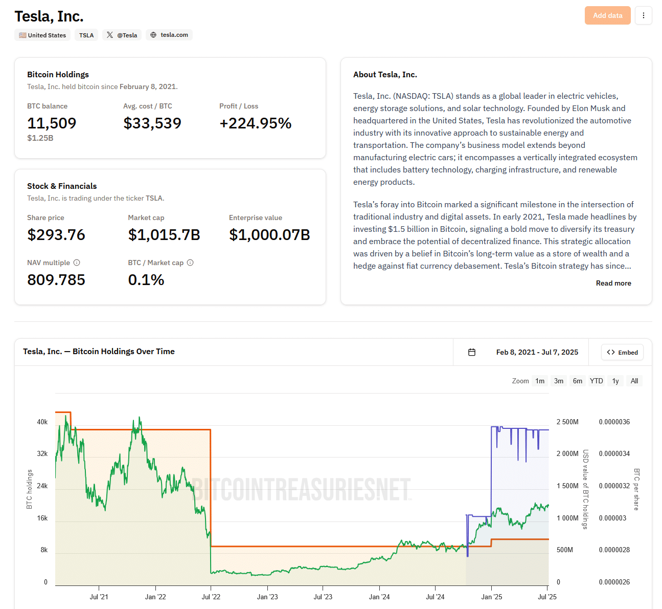Click the Add data button
The image size is (662, 609).
pyautogui.click(x=608, y=15)
